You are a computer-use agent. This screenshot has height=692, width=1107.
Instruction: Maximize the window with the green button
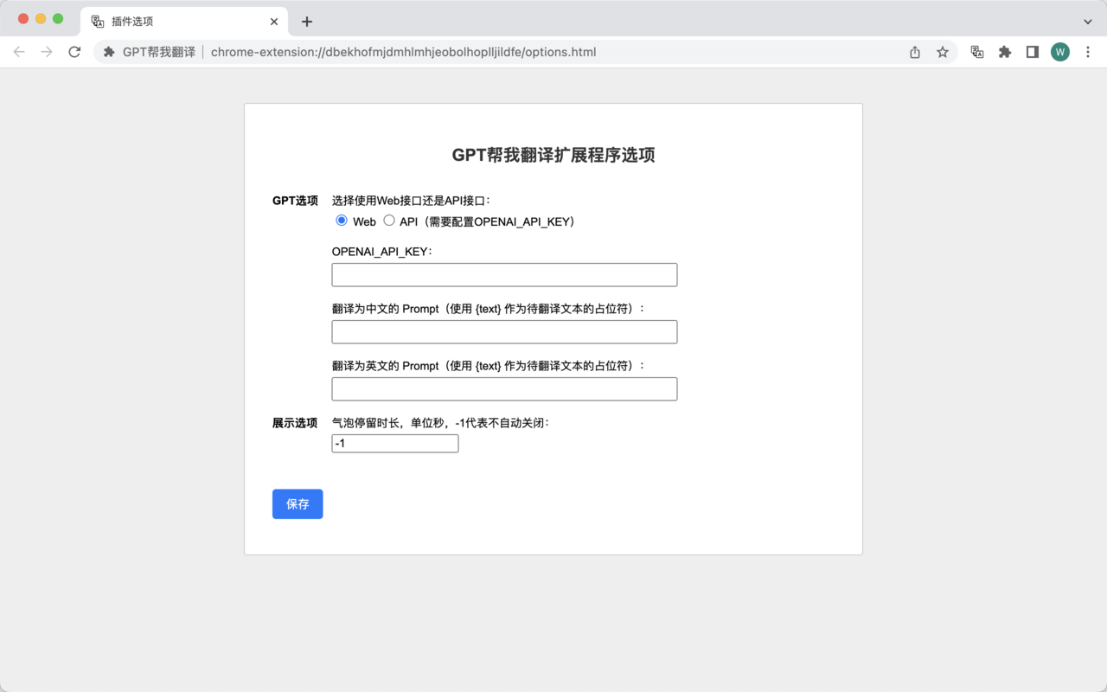58,19
